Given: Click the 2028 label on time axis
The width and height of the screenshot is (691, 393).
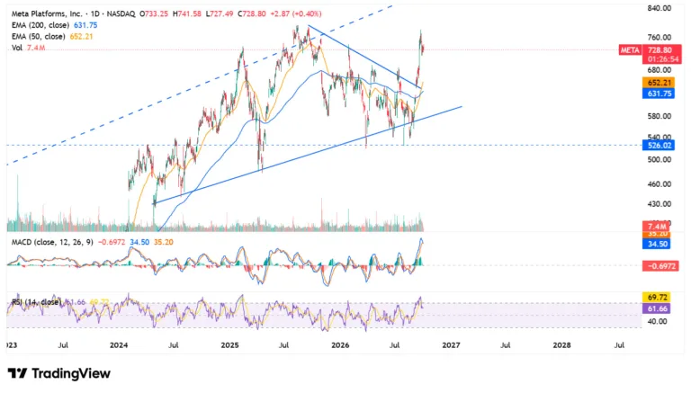Looking at the screenshot, I should point(561,345).
